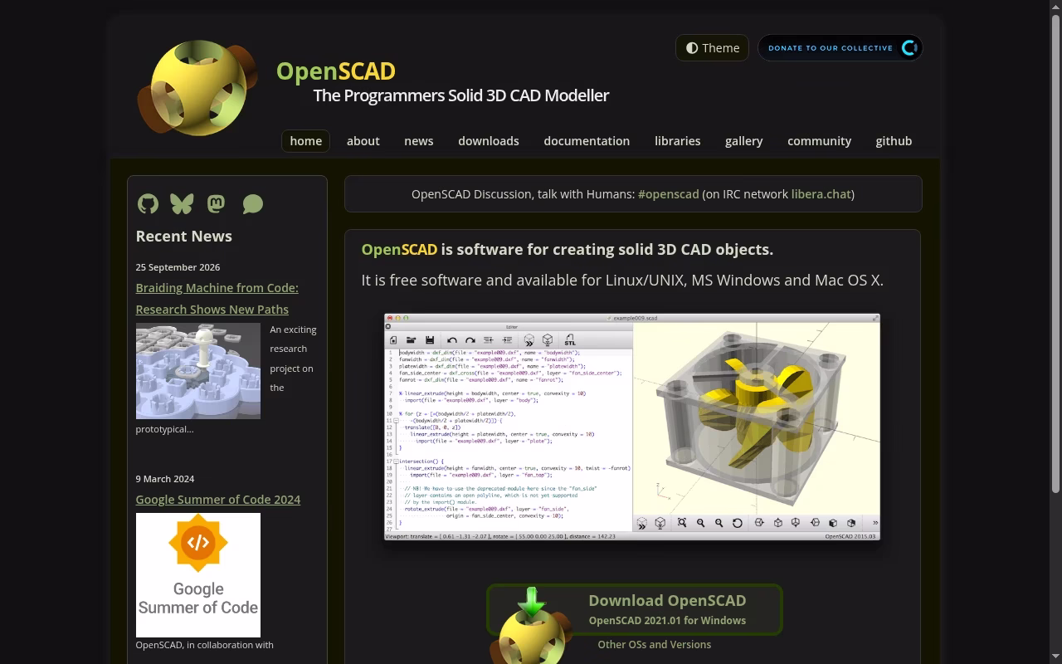Viewport: 1062px width, 664px height.
Task: Open the documentation nav item
Action: [x=587, y=141]
